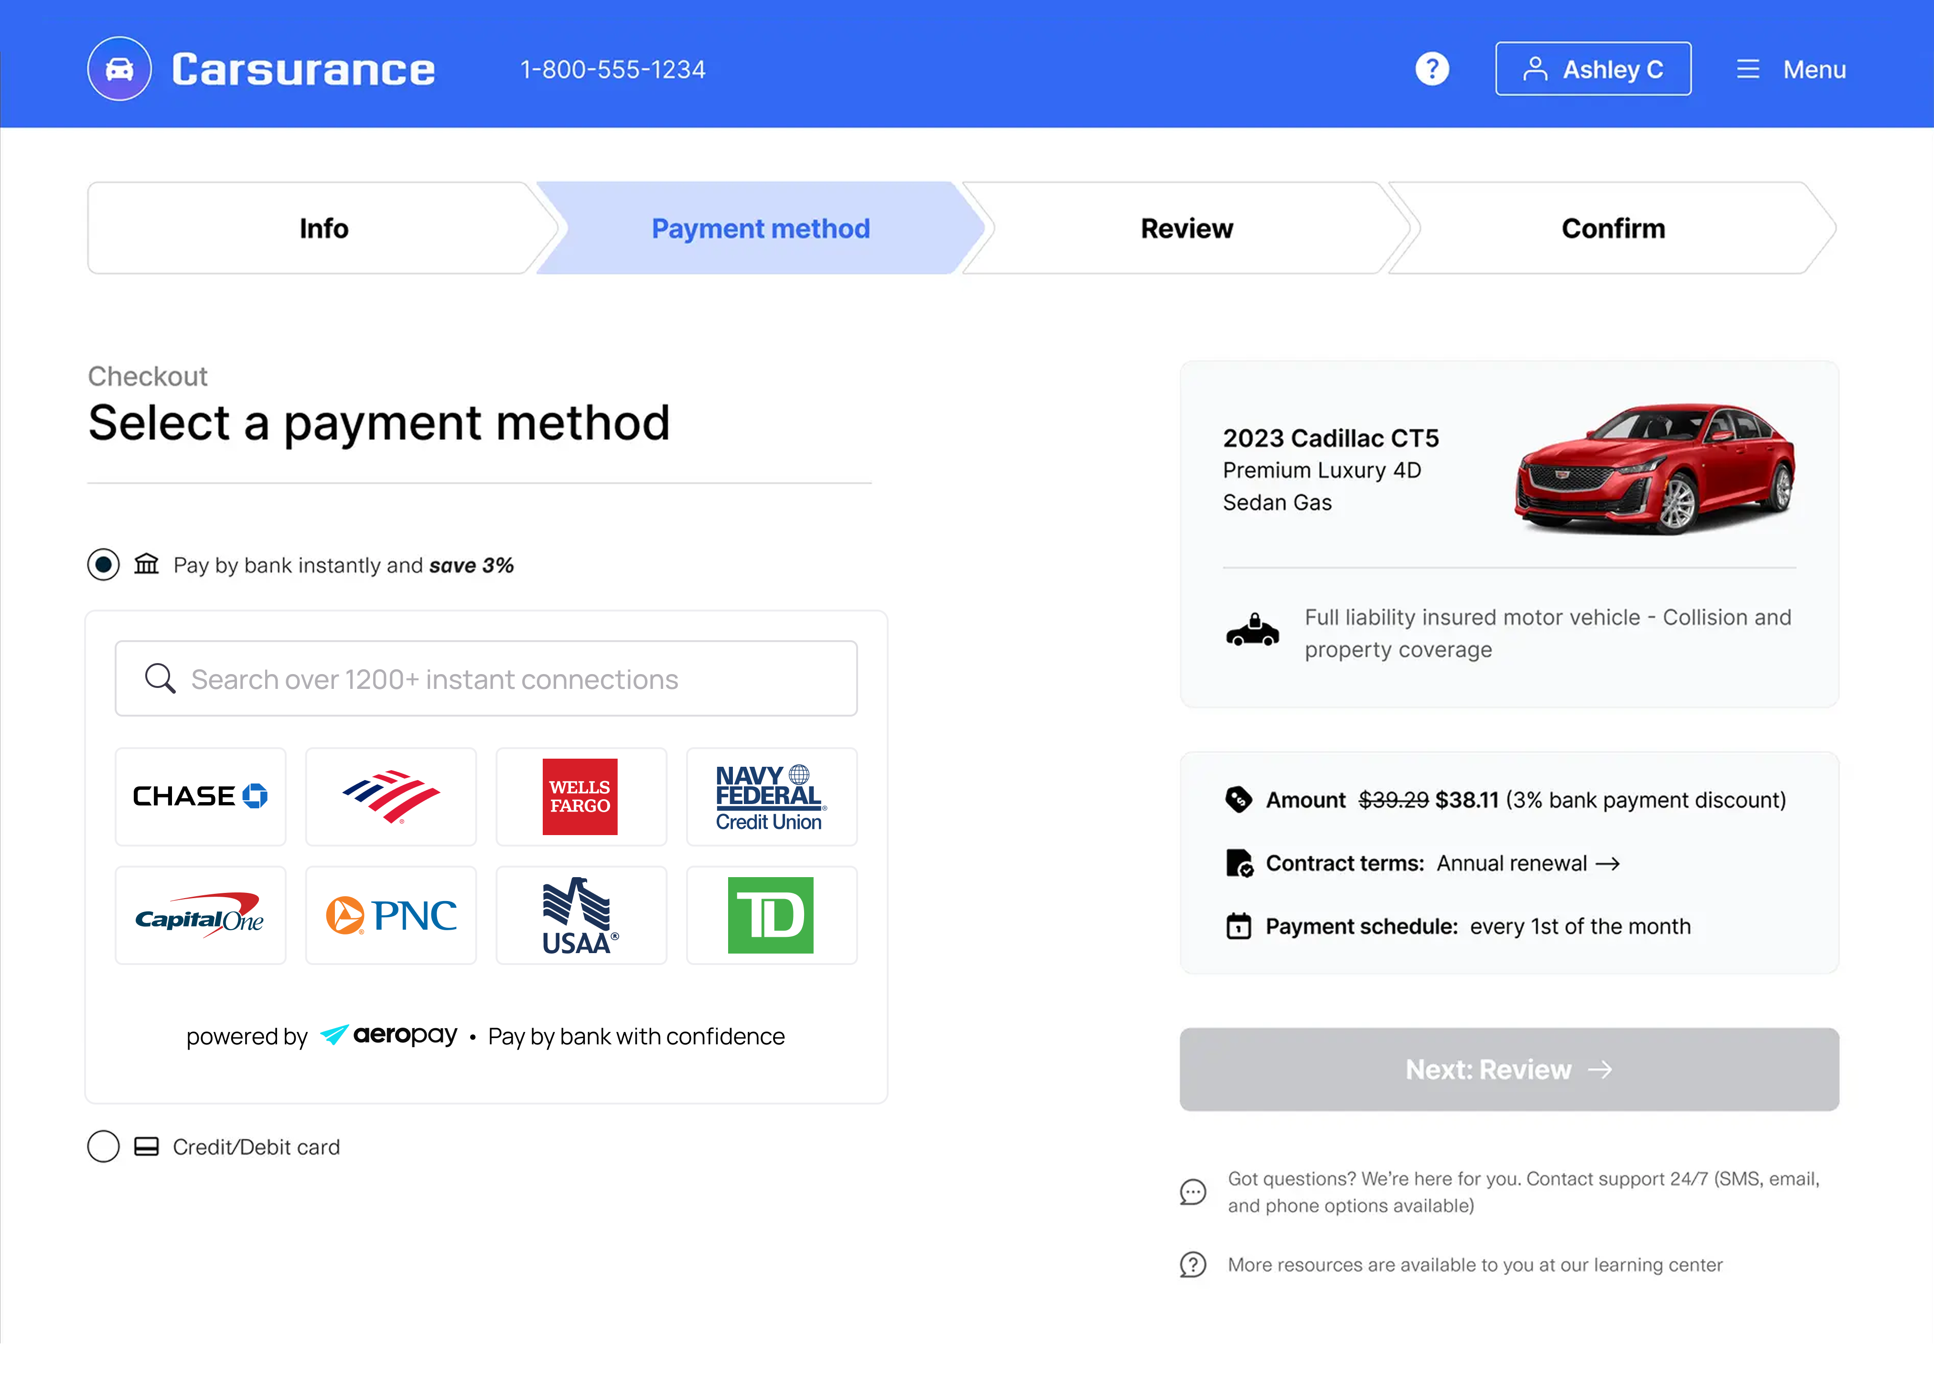Click the user profile icon beside Ashley C

point(1535,69)
